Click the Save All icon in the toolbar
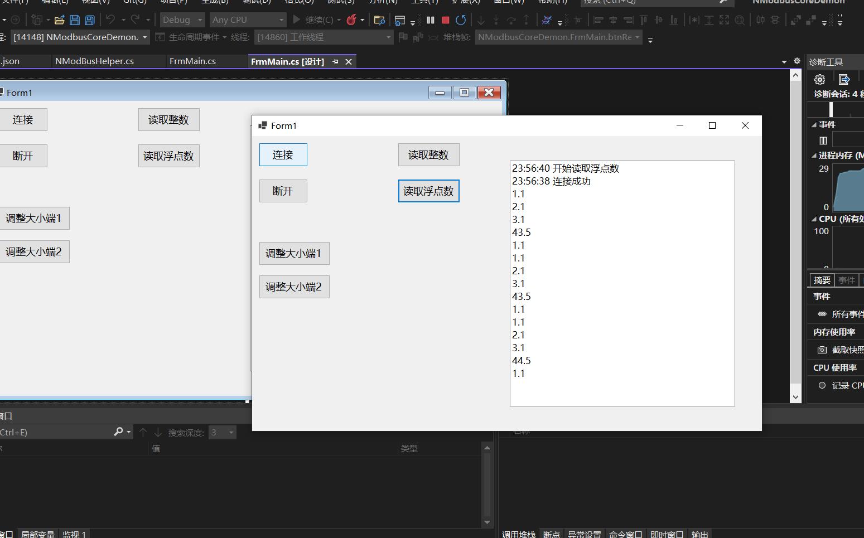The width and height of the screenshot is (864, 538). 89,20
